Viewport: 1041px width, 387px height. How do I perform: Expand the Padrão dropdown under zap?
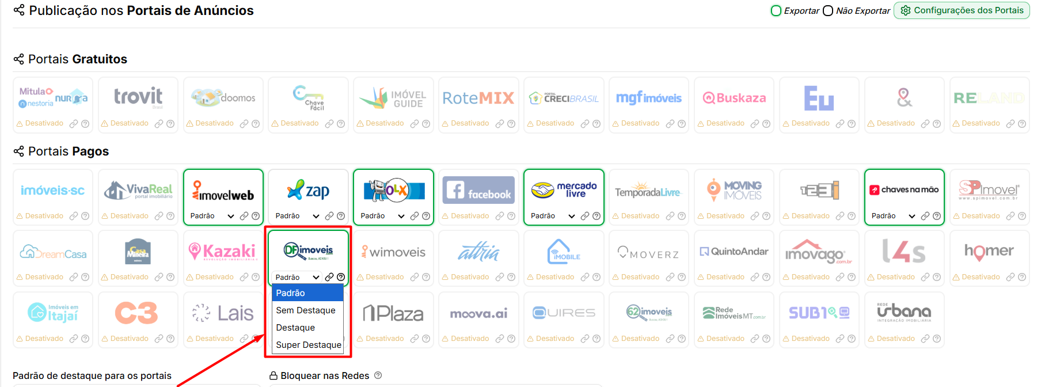pyautogui.click(x=297, y=216)
